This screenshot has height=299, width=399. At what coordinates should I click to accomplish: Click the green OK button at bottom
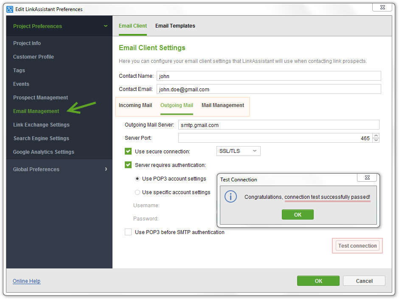click(318, 281)
